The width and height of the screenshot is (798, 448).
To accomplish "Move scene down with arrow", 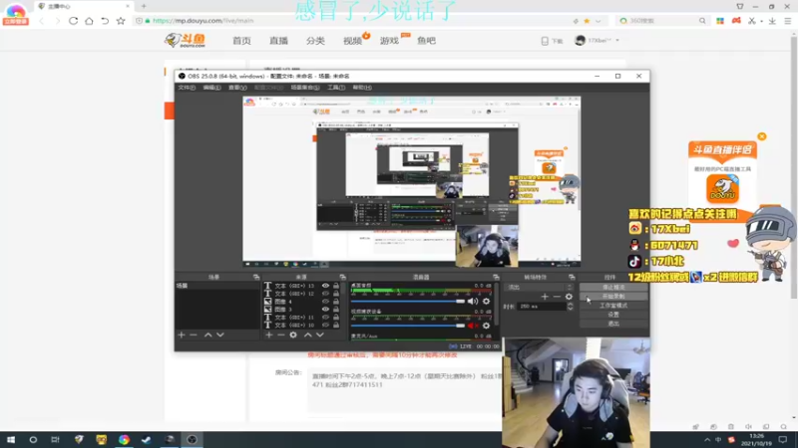I will point(219,335).
